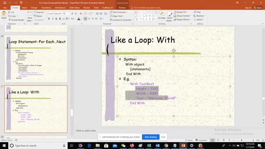Click Windows search box 'Type here to search'

38,145
